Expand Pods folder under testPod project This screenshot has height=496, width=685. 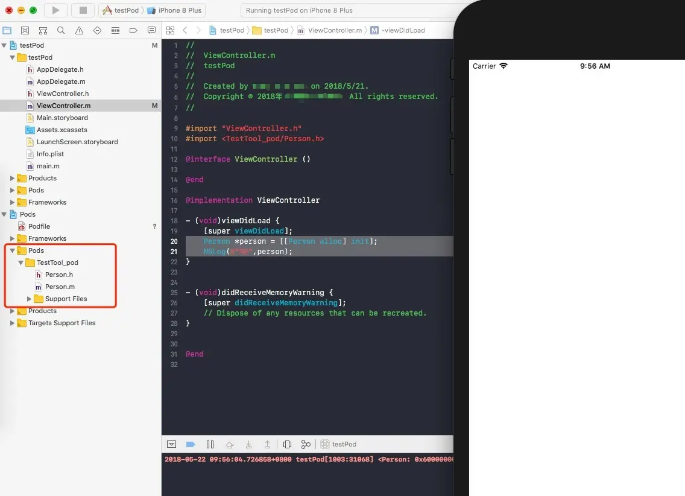pyautogui.click(x=12, y=190)
